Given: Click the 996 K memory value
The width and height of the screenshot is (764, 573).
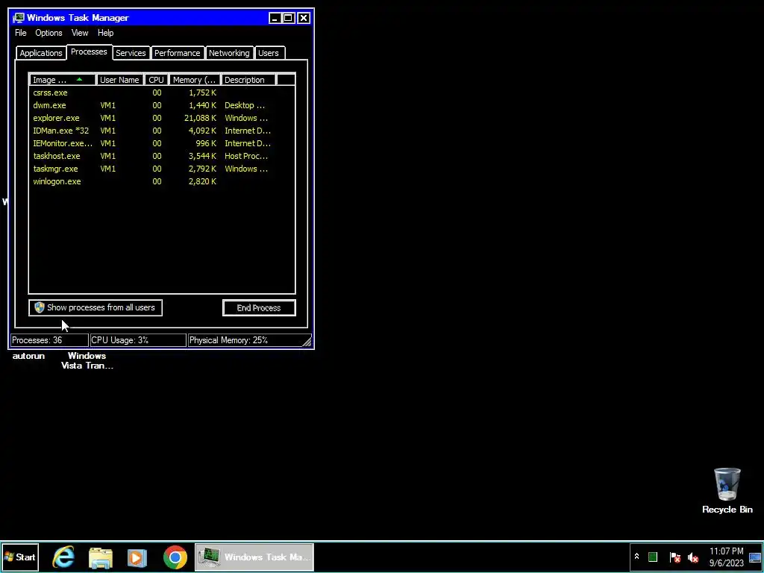Looking at the screenshot, I should click(x=207, y=143).
